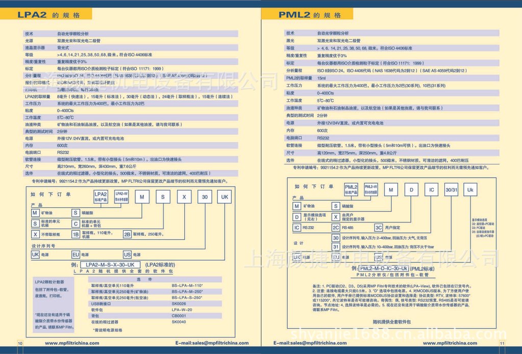This screenshot has width=522, height=354.
Task: Click the X code box in the LPA2 order row
Action: (184, 197)
